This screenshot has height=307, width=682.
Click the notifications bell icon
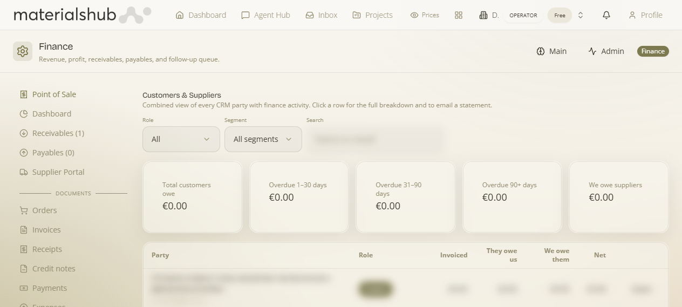tap(606, 15)
